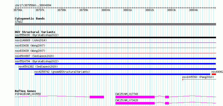The width and height of the screenshot is (223, 106).
Task: Select the short red bar right of nsv4259742
Action: click(x=214, y=74)
